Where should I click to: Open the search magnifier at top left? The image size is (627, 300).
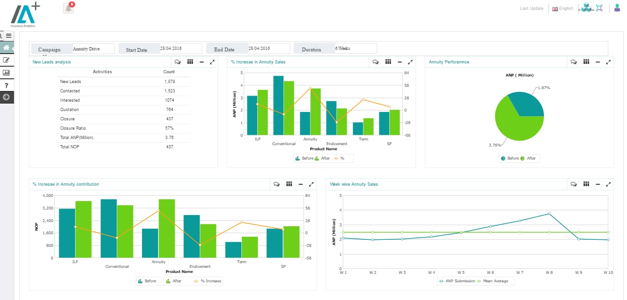(x=1, y=35)
